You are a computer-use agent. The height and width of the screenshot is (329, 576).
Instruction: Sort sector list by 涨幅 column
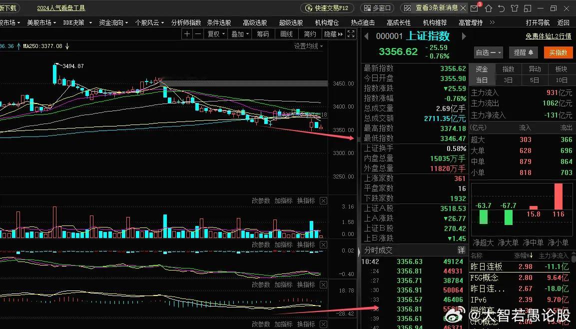(x=523, y=255)
